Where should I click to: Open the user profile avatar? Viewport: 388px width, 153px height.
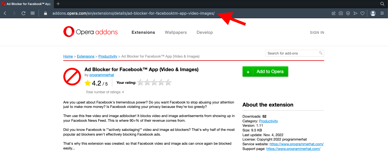373,13
